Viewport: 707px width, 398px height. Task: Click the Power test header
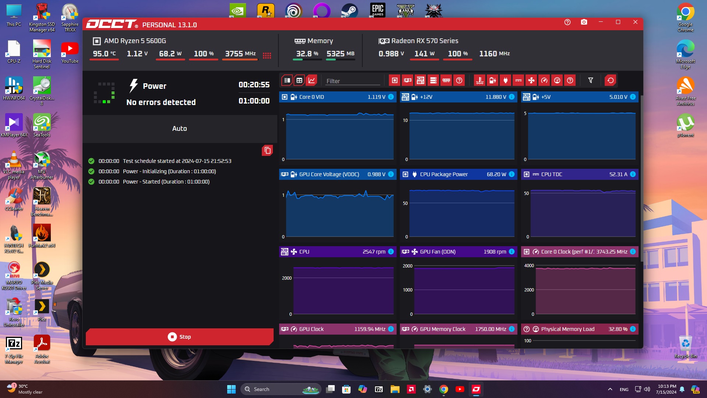(x=155, y=86)
